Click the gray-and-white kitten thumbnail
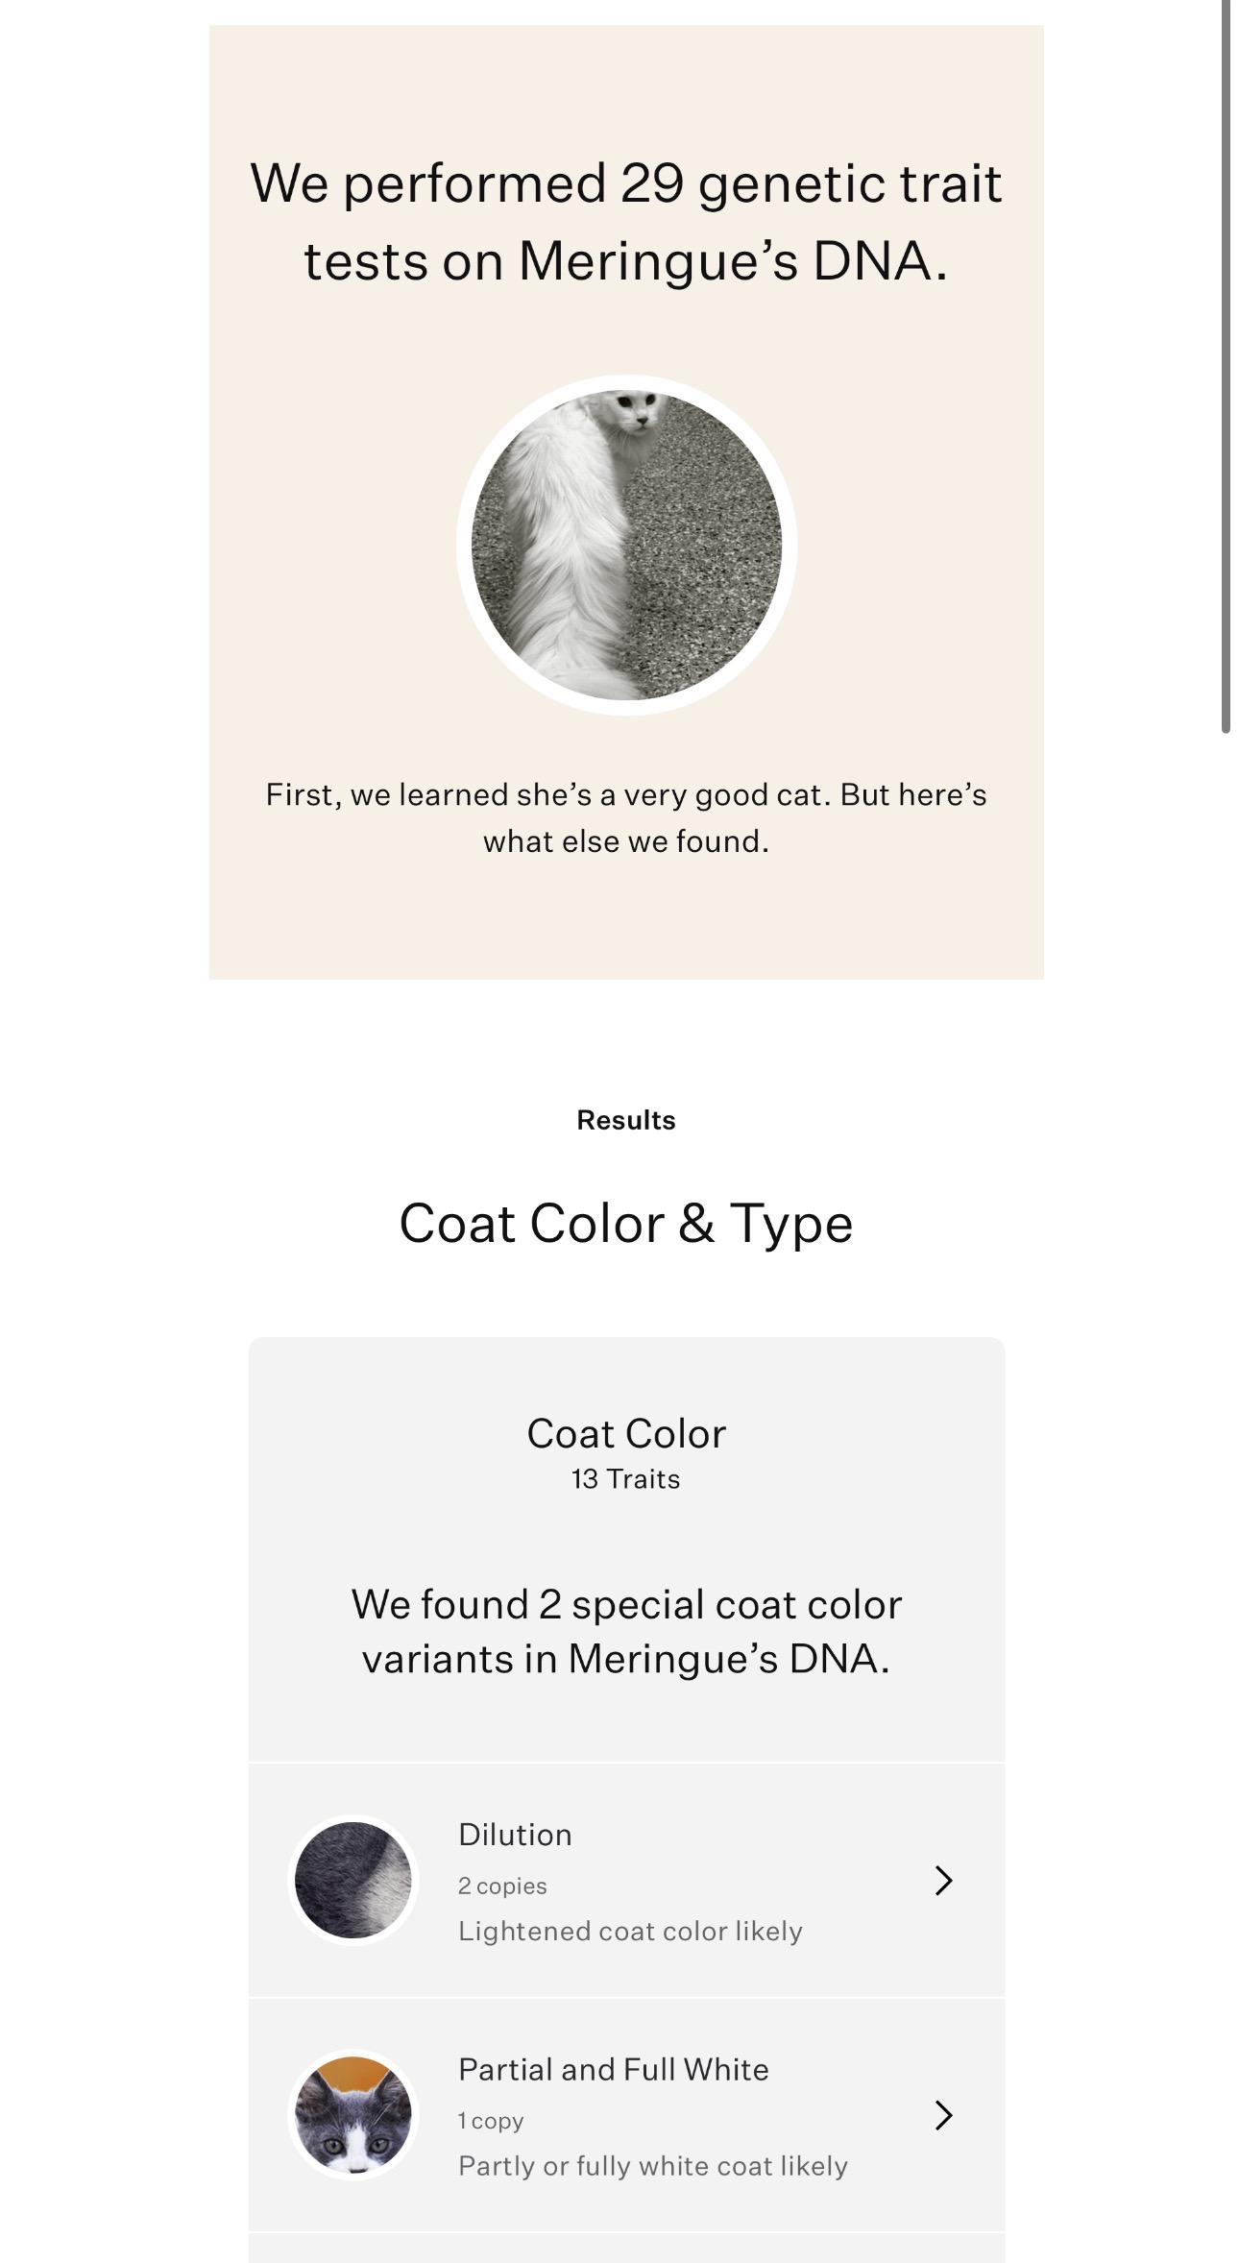The image size is (1239, 2263). 352,2114
